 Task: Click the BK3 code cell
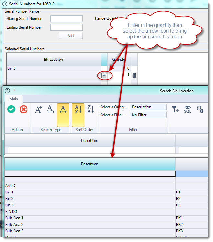coord(192,231)
